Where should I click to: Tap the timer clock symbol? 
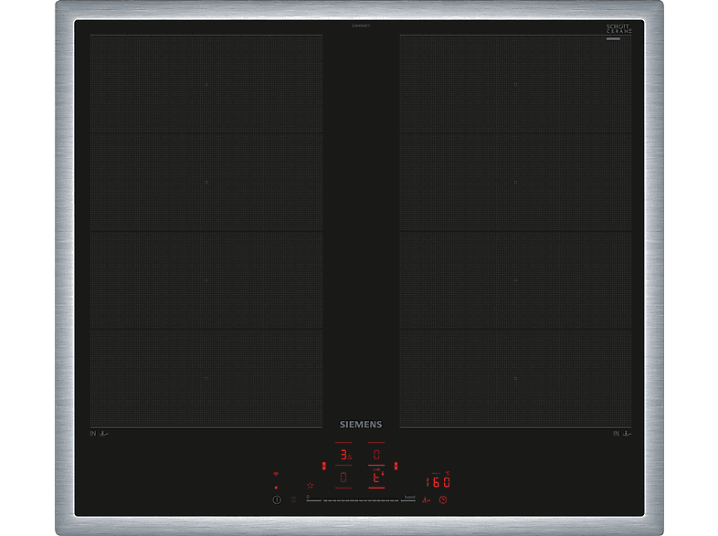(443, 499)
